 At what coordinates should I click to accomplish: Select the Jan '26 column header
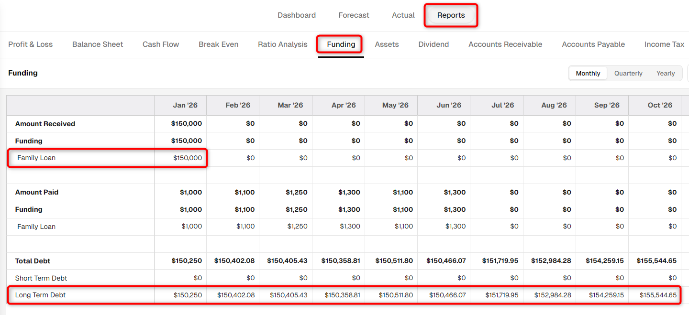[x=180, y=105]
